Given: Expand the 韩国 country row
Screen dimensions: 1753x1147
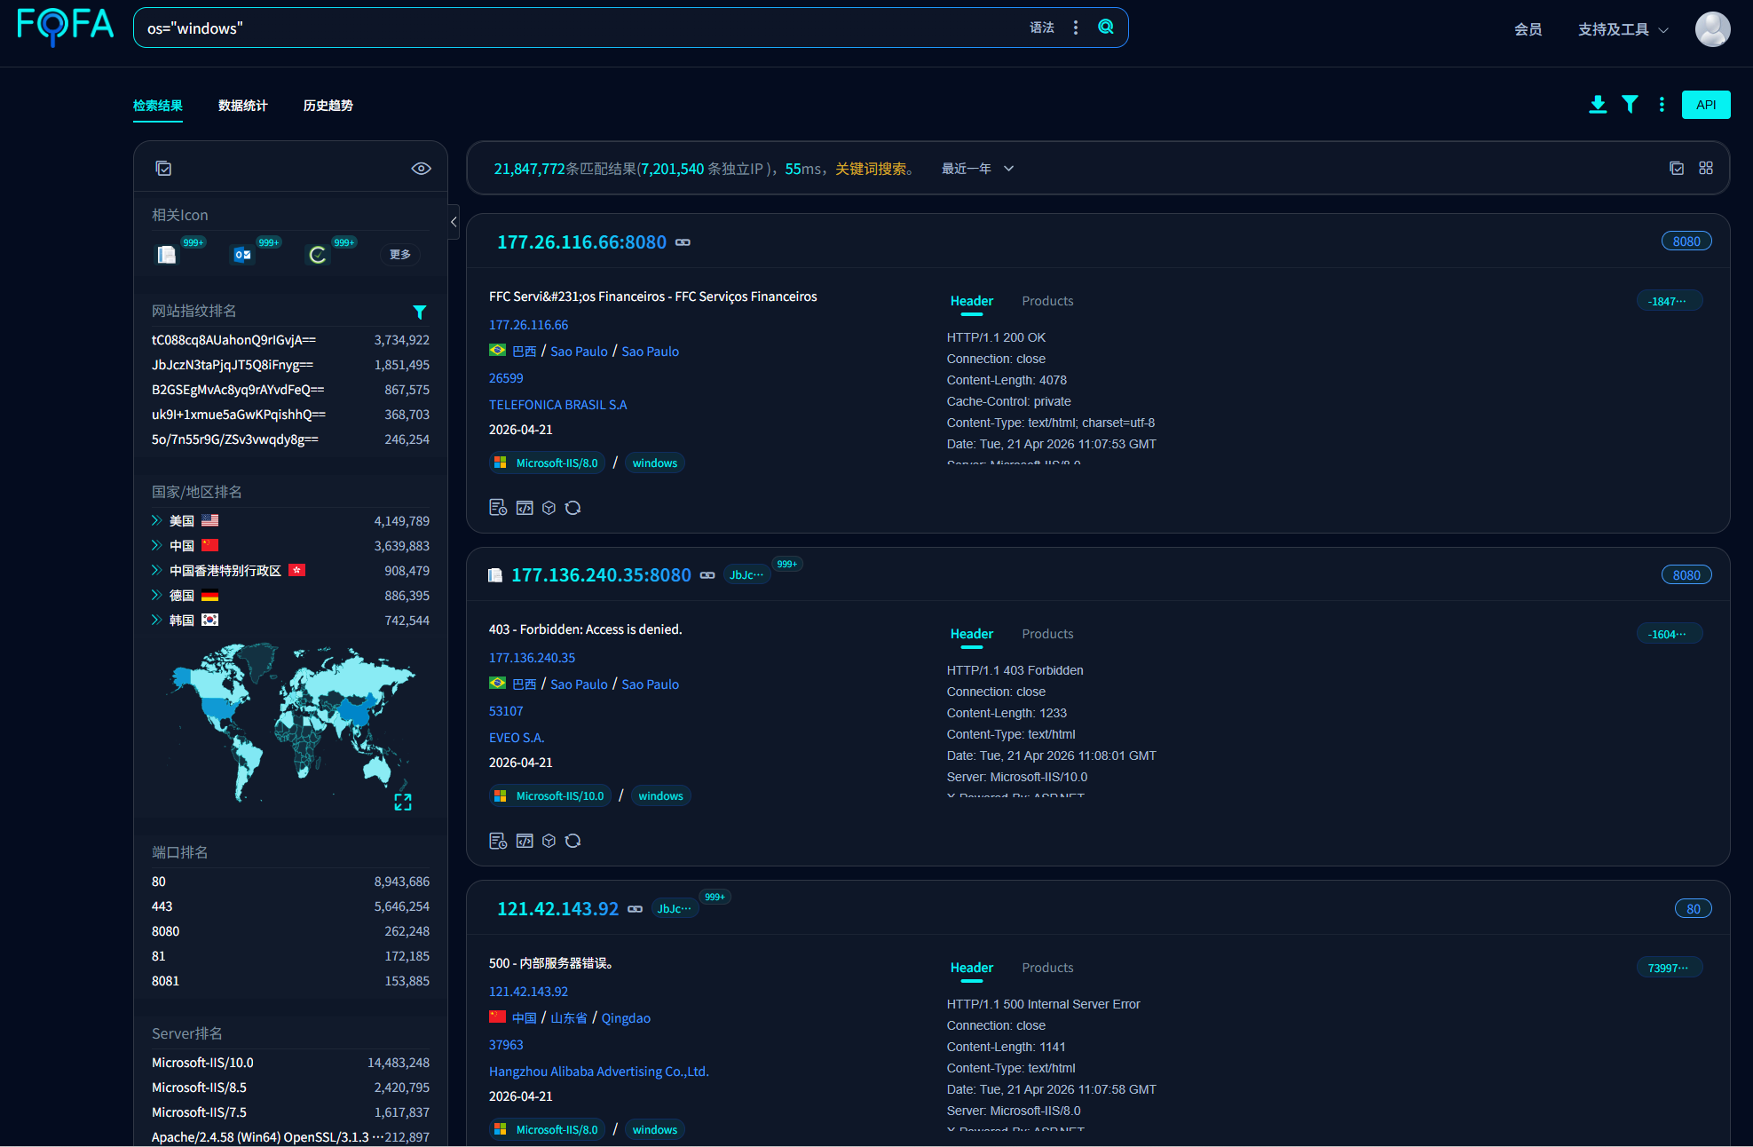Looking at the screenshot, I should [x=156, y=621].
